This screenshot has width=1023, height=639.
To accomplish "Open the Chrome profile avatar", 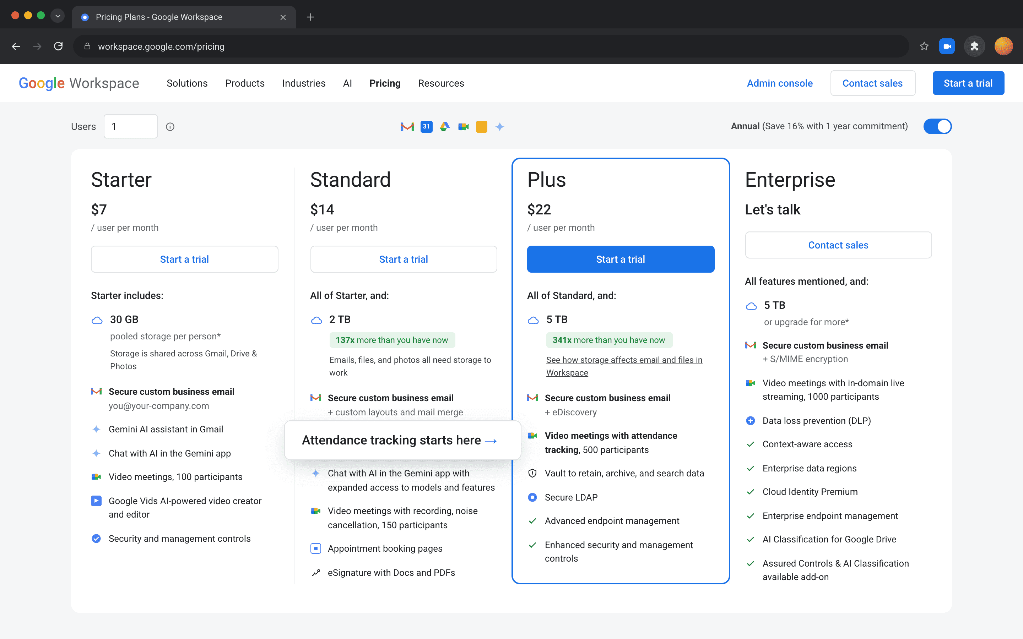I will coord(1003,46).
